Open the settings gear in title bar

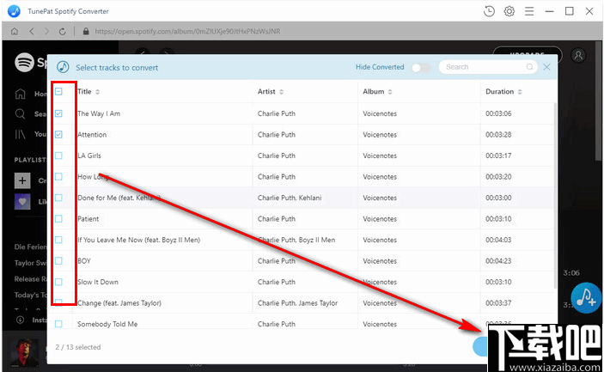509,11
